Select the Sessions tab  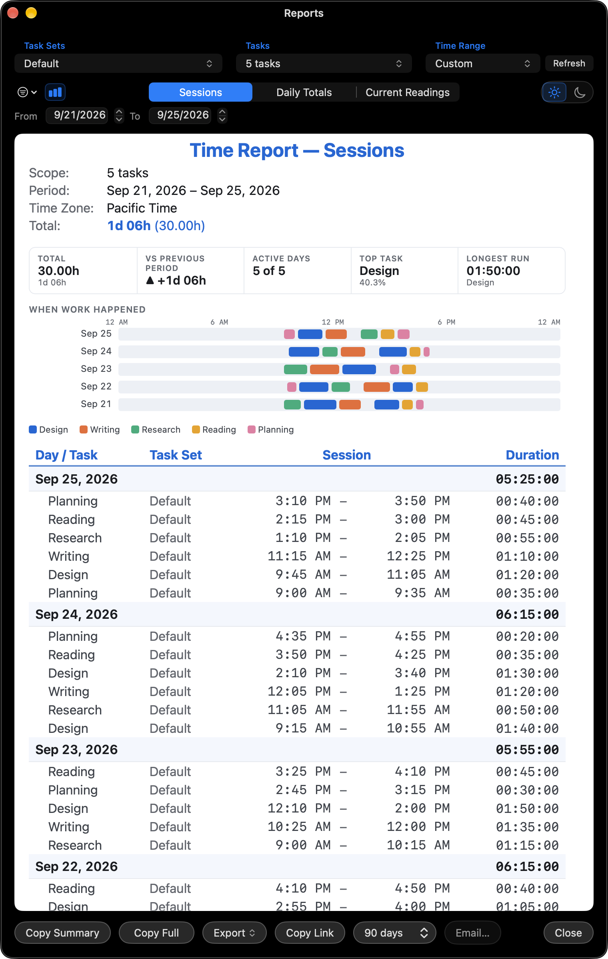pos(200,92)
